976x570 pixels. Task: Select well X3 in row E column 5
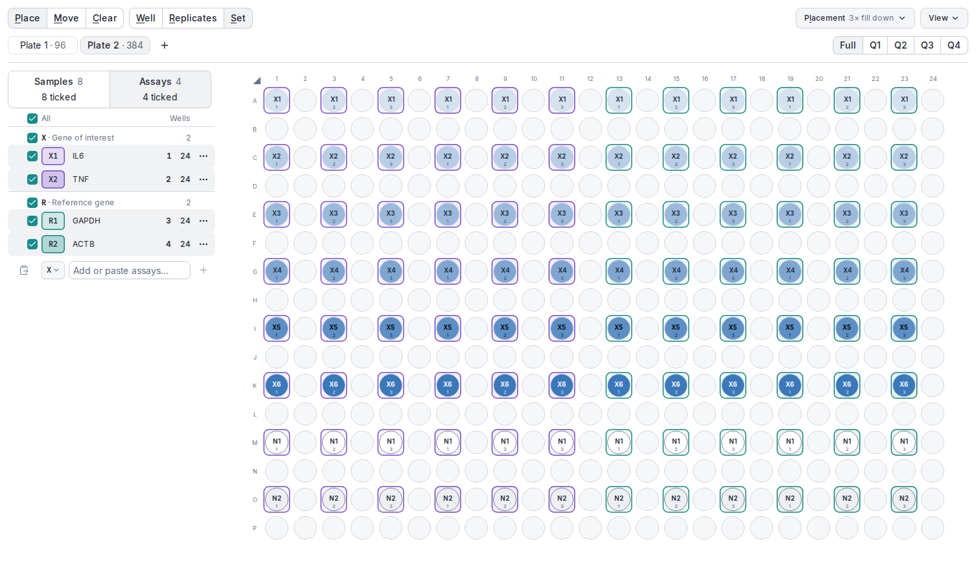coord(391,214)
